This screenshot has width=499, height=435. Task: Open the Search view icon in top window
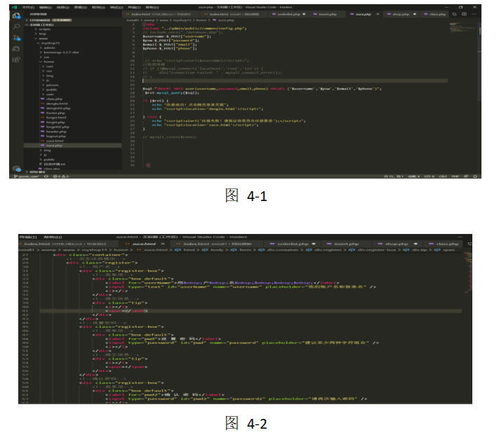[x=16, y=27]
